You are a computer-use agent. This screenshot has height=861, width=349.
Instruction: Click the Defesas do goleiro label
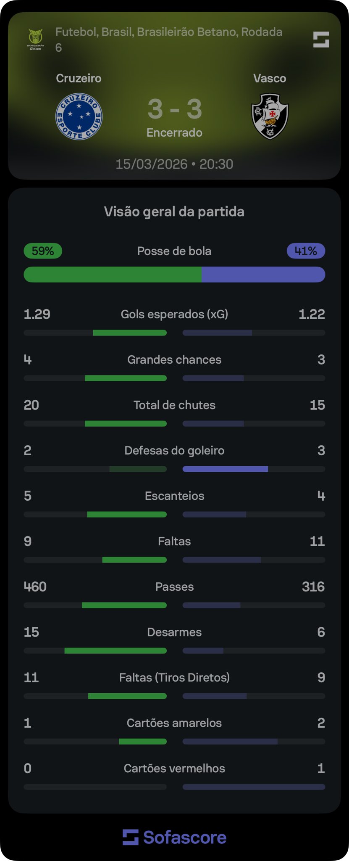click(174, 450)
